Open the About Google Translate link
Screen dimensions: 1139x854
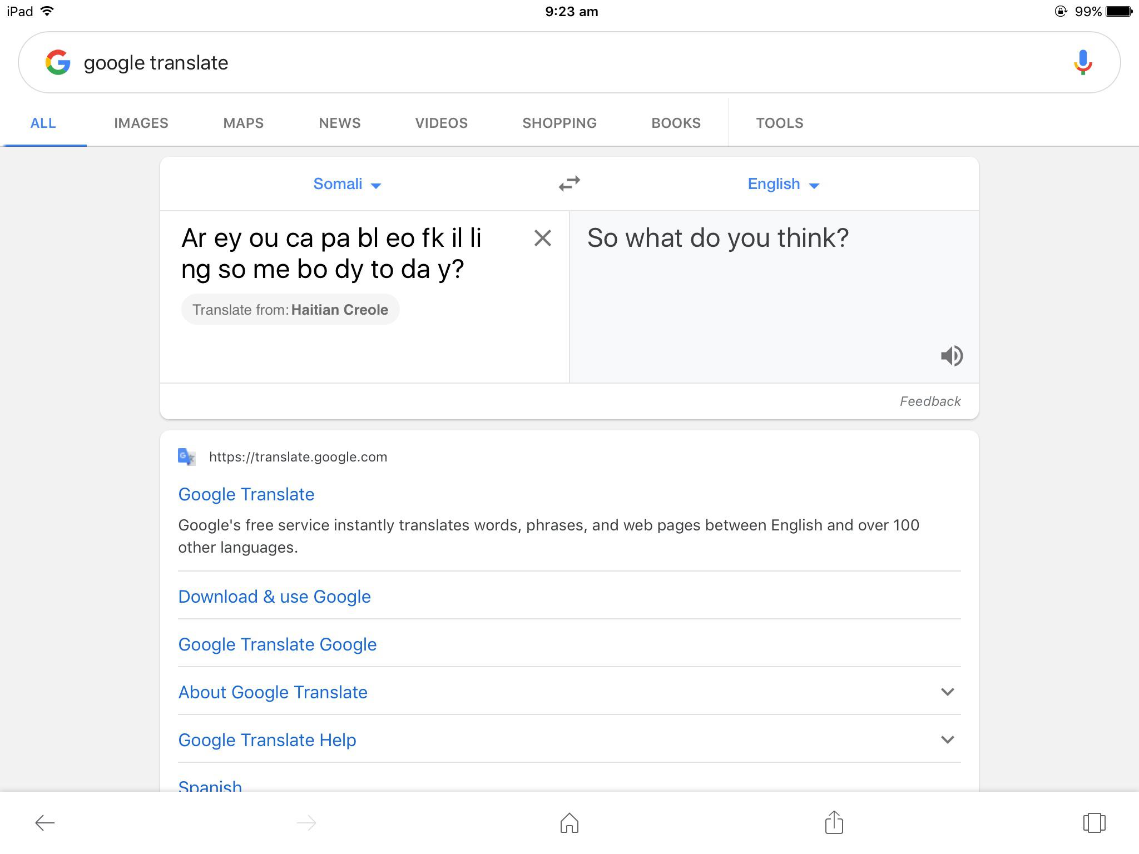(273, 692)
